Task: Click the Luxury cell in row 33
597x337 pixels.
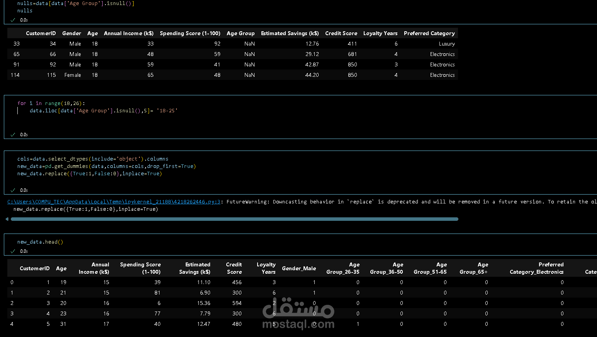Action: point(447,44)
